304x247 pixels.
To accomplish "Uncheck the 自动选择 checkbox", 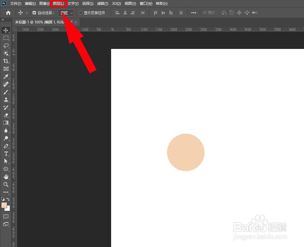I will coord(34,13).
